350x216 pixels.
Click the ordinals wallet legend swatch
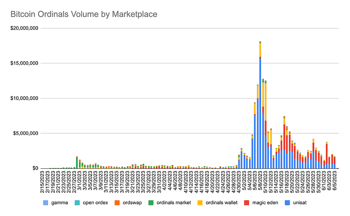[200, 203]
